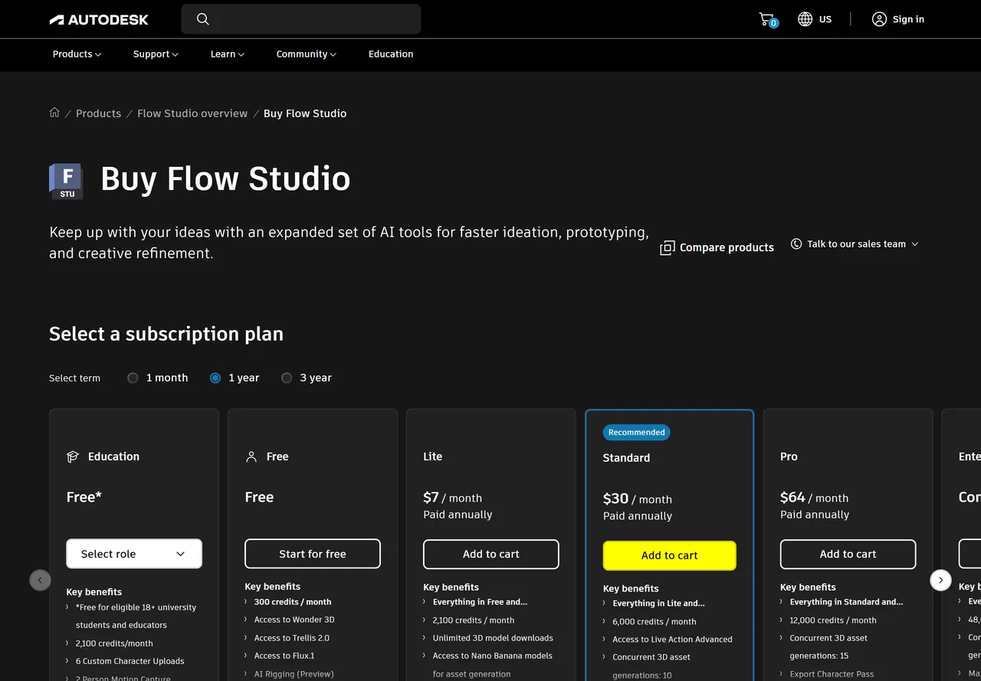This screenshot has height=681, width=981.
Task: Click '6,000 credits / month' benefit
Action: tap(655, 622)
